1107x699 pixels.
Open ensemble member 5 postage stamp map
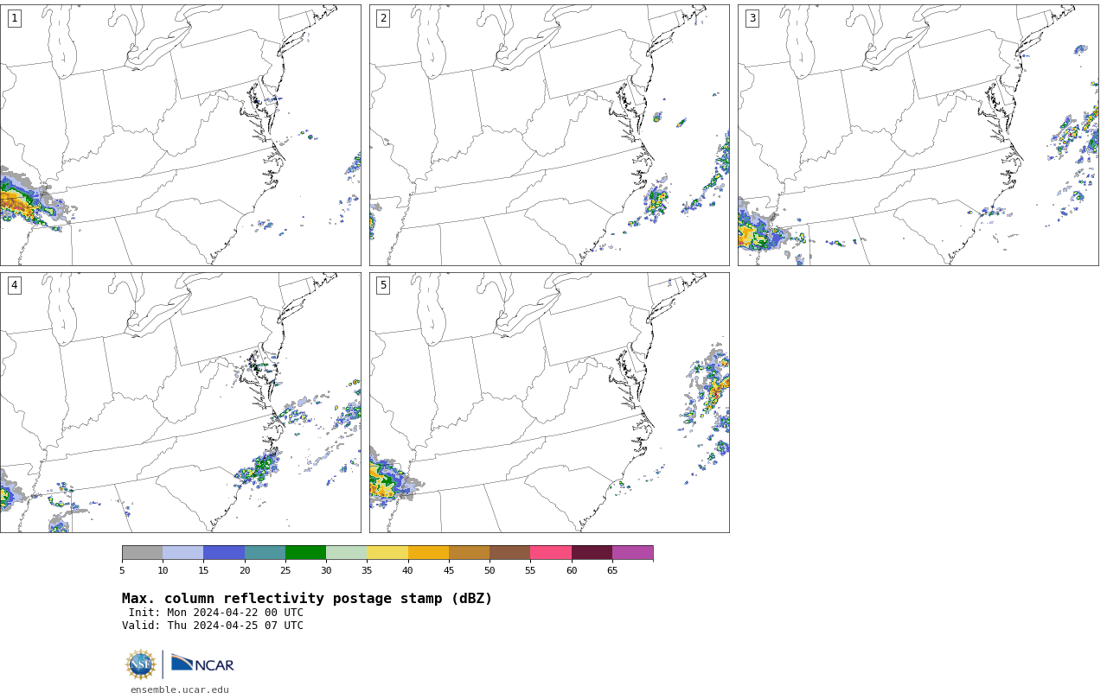[549, 403]
